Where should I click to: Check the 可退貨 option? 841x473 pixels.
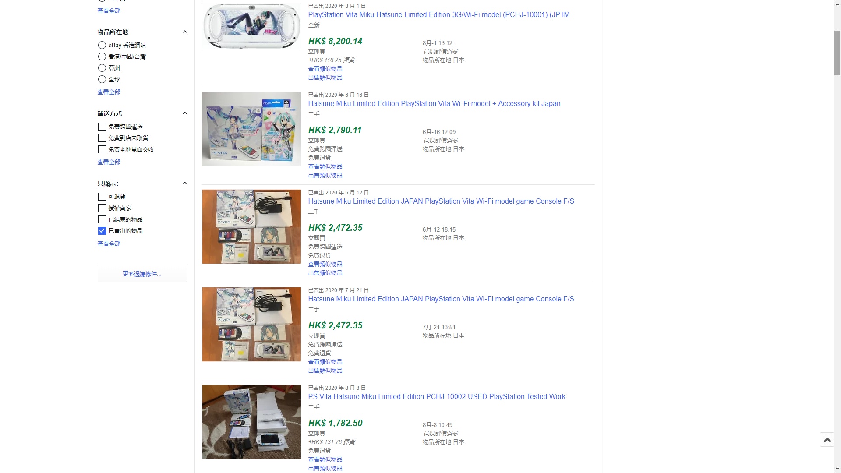(x=102, y=197)
